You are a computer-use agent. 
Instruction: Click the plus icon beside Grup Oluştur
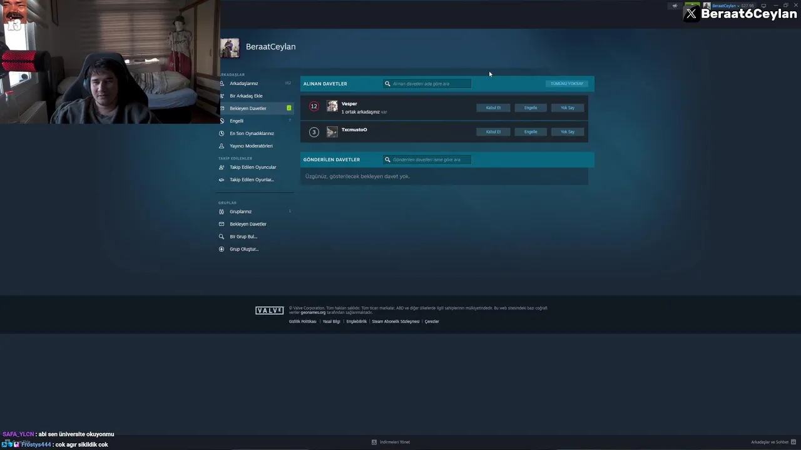click(x=222, y=249)
